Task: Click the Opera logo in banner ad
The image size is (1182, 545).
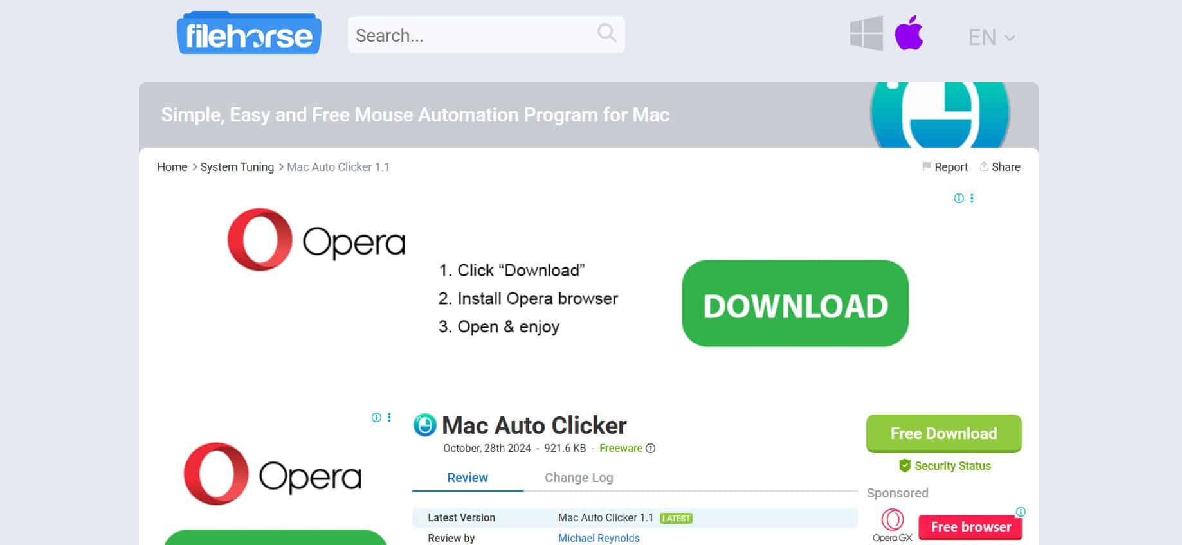Action: click(316, 240)
